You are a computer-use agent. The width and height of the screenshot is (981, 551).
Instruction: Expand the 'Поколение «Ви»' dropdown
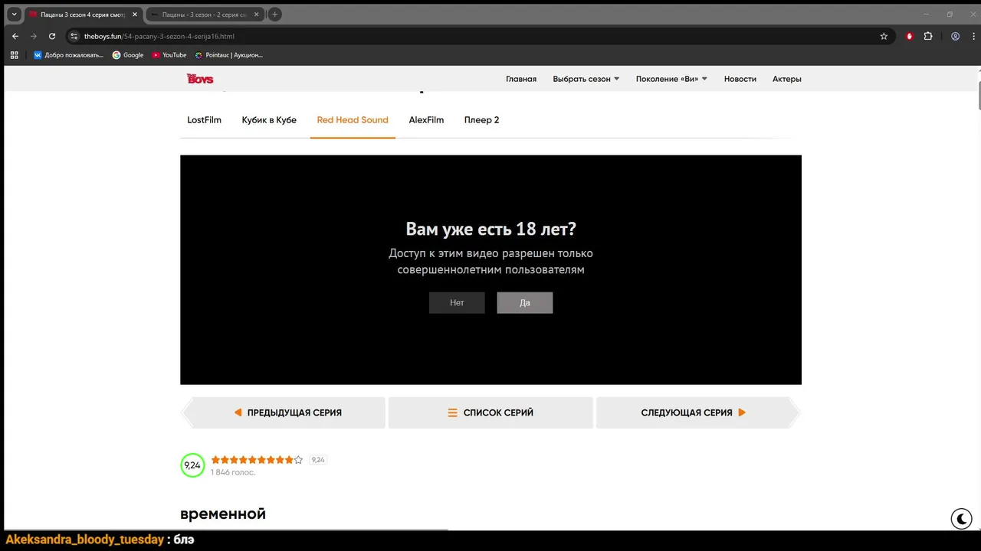tap(671, 79)
